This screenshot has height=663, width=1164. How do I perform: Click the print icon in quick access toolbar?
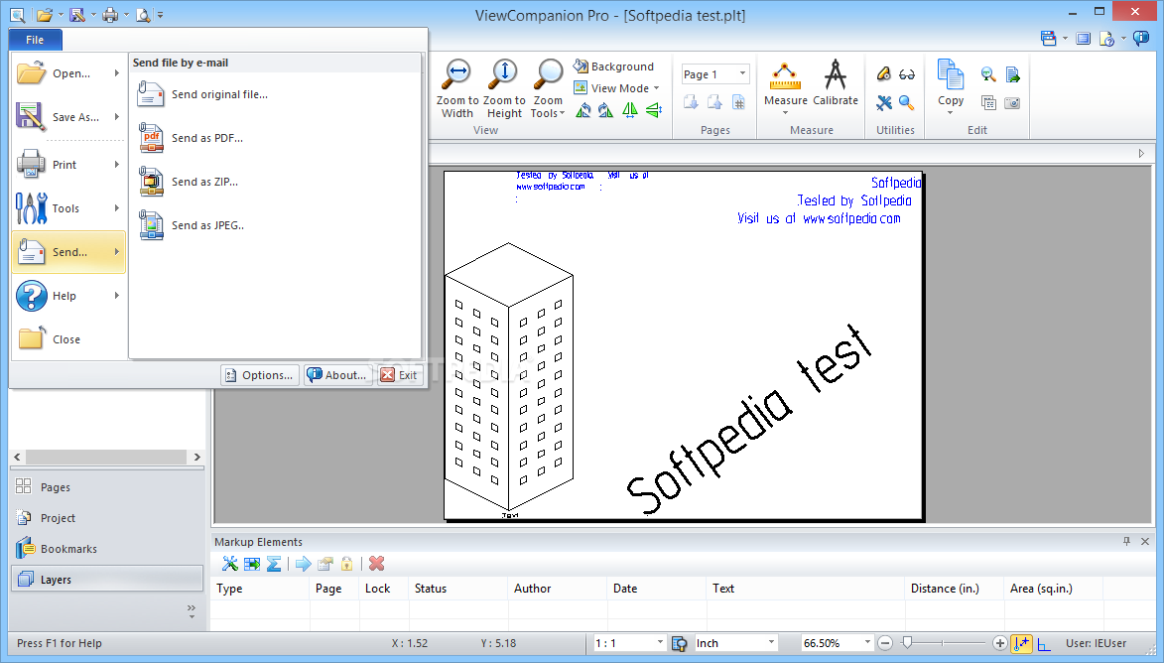click(x=110, y=15)
